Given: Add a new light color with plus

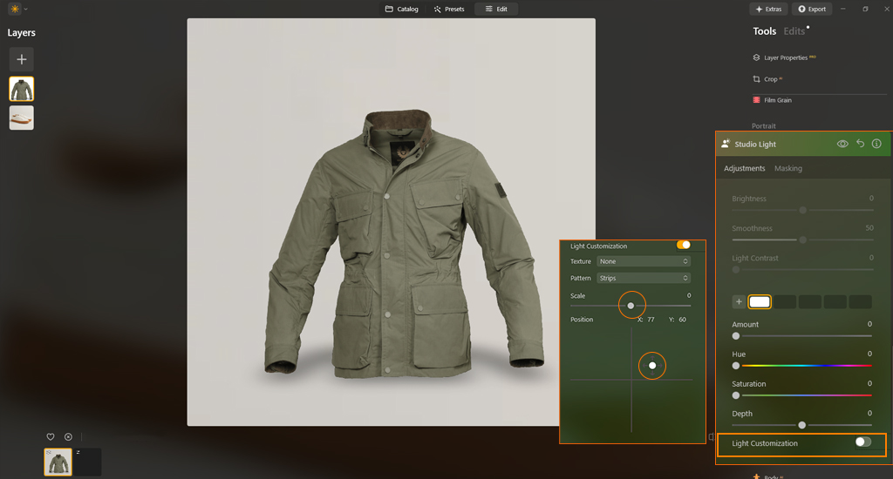Looking at the screenshot, I should click(739, 301).
